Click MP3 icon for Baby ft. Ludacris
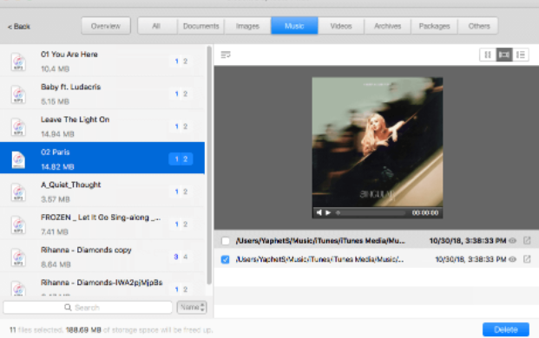 (x=18, y=94)
